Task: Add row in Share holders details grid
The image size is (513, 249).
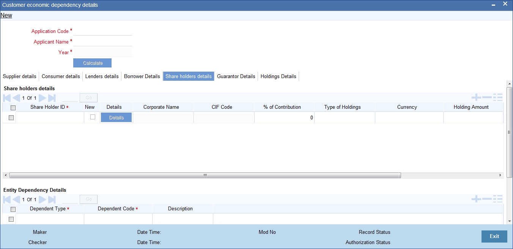Action: 476,97
